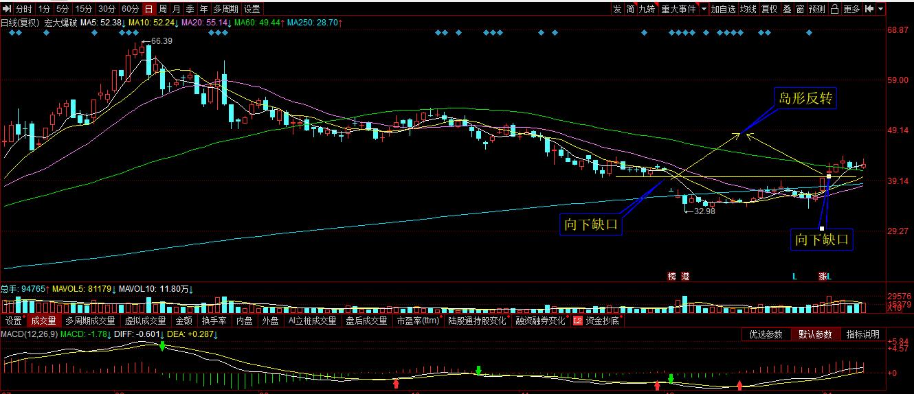Select the 市盈率(ttm) indicator tab
The image size is (914, 394).
click(x=417, y=321)
